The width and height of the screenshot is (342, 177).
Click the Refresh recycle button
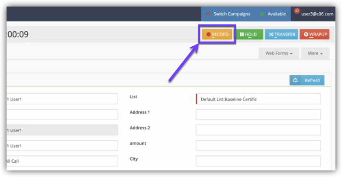point(307,80)
